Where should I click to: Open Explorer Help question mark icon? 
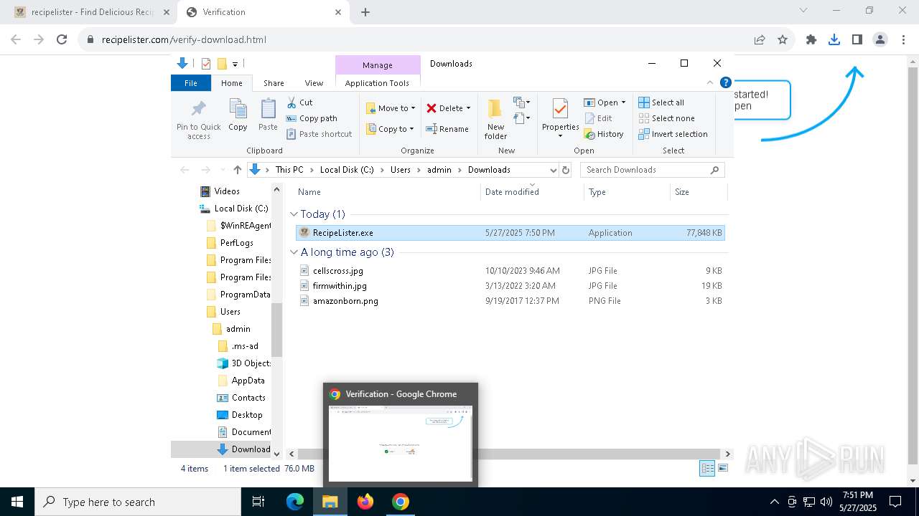[726, 83]
